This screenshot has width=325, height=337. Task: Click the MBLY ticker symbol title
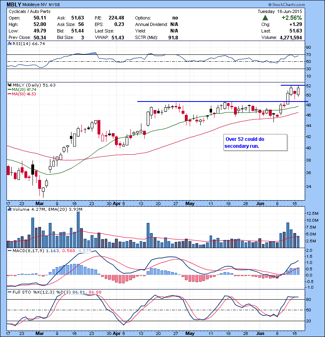pyautogui.click(x=14, y=4)
